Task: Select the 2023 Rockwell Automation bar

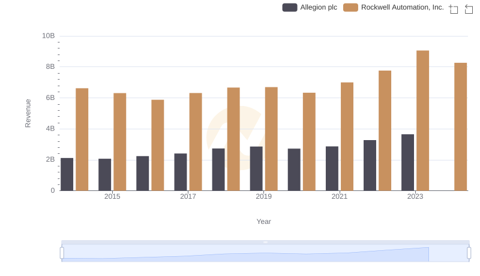Action: pyautogui.click(x=423, y=121)
